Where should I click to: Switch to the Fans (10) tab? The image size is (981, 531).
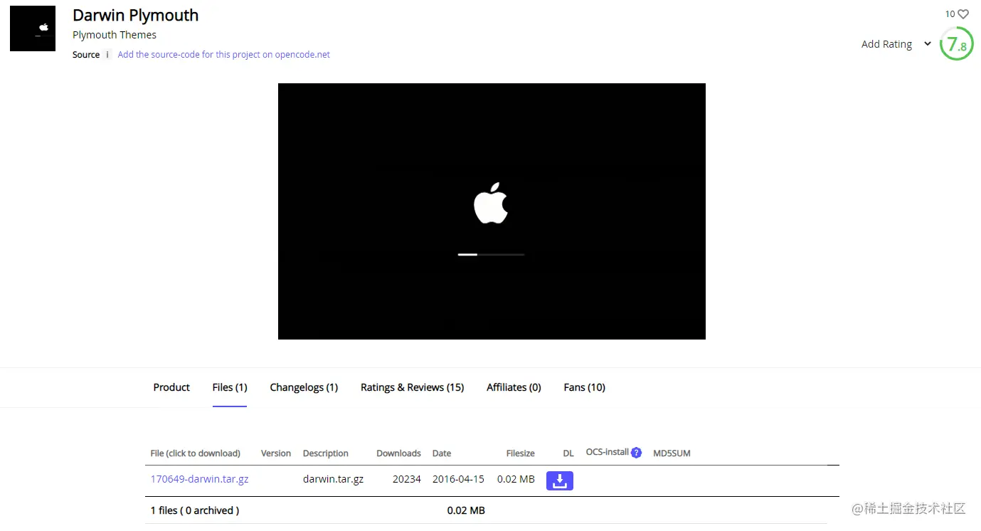click(x=584, y=387)
